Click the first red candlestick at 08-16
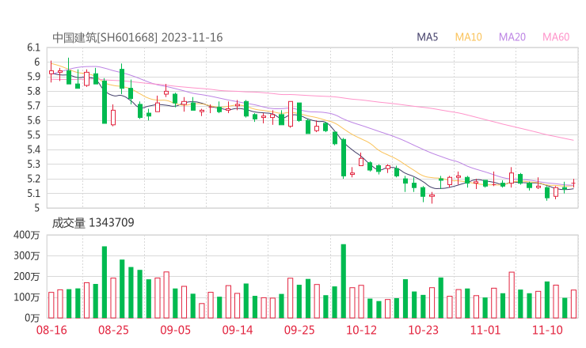Viewport: 586px width, 348px height. (51, 72)
